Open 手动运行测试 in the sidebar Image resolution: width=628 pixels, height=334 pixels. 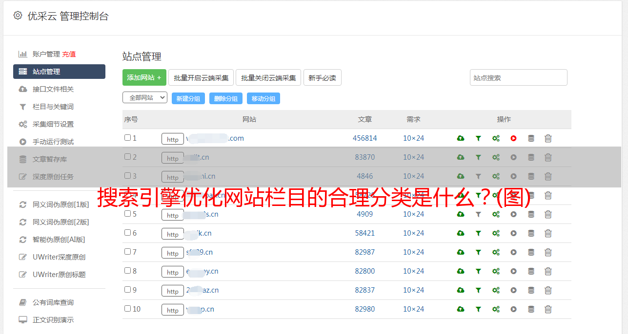pos(53,142)
